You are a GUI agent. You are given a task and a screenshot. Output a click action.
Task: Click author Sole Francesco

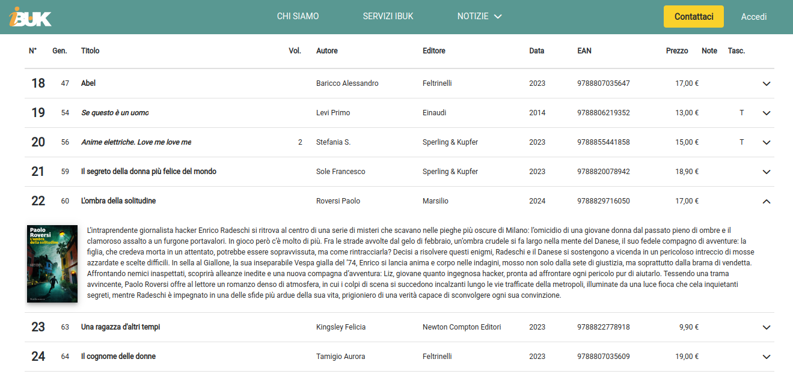click(x=341, y=172)
